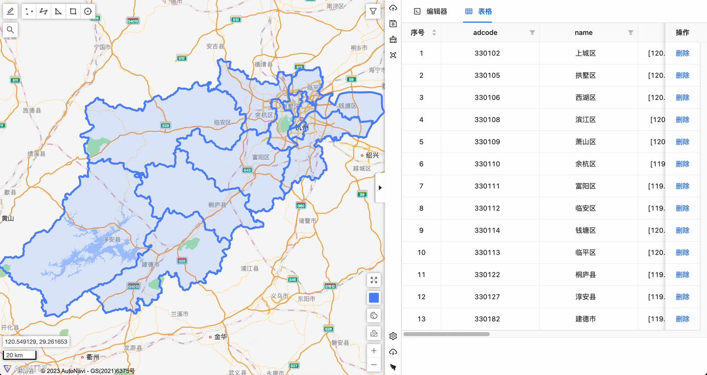Toggle the edit pencil tool
707x375 pixels.
coord(10,11)
